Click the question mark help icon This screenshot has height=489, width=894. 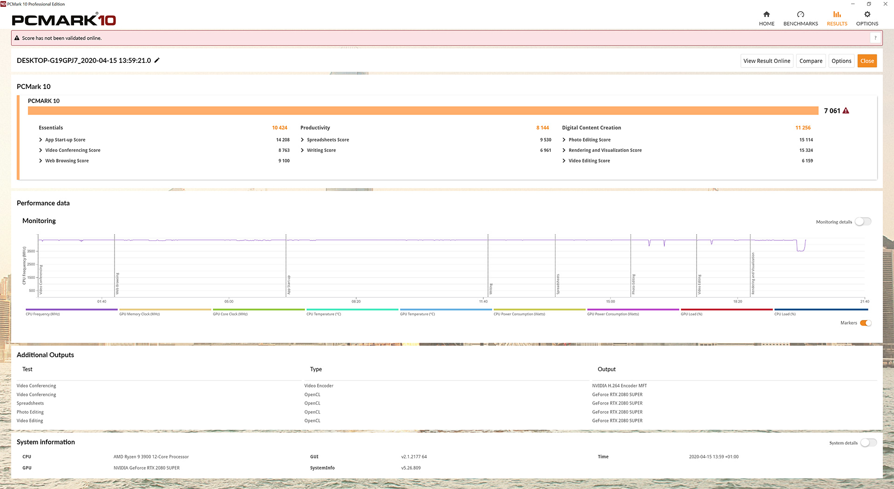pyautogui.click(x=875, y=38)
